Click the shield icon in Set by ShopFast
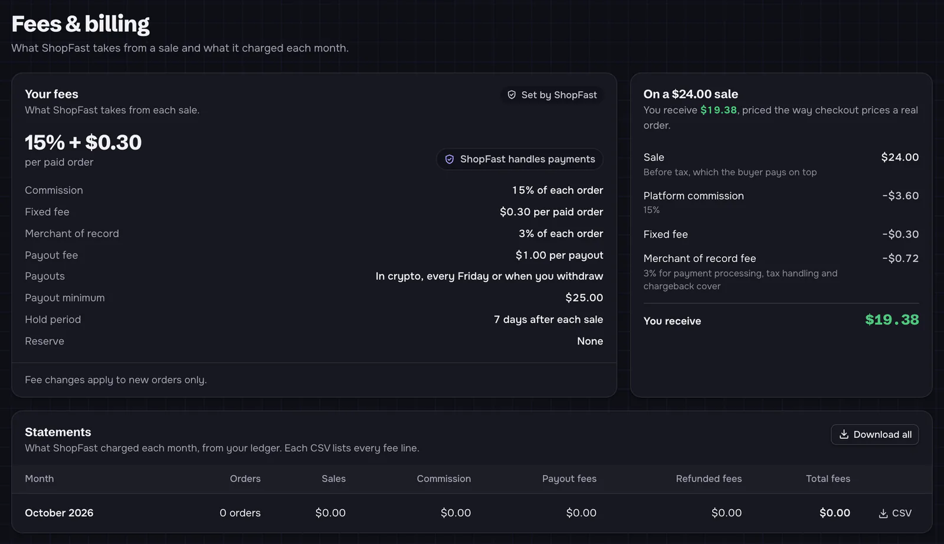This screenshot has width=944, height=544. click(x=512, y=95)
